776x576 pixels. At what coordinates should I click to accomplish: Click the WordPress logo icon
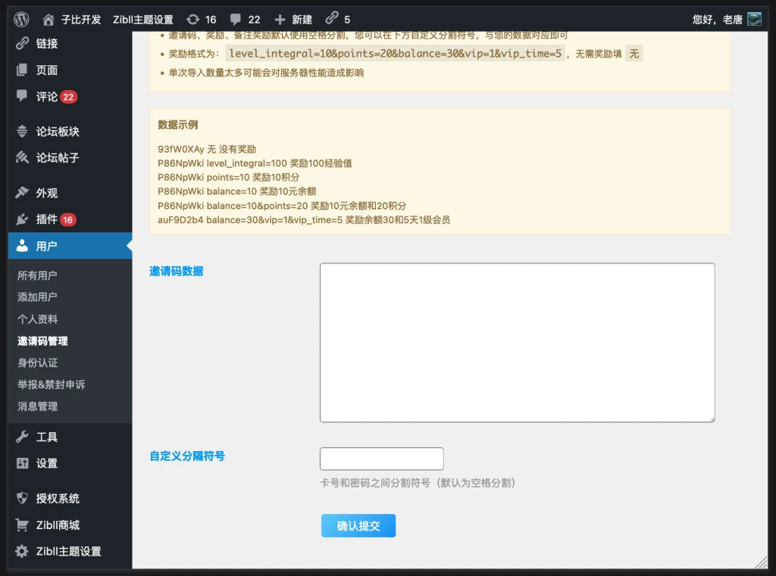point(22,19)
